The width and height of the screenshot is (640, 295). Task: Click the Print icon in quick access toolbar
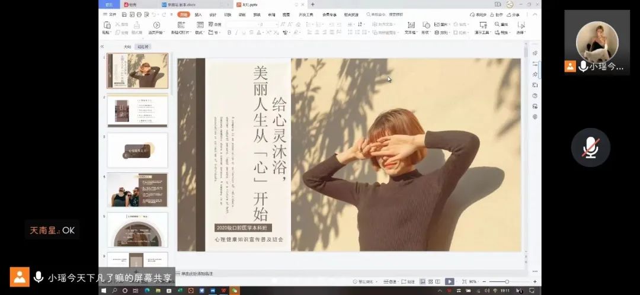click(x=139, y=14)
